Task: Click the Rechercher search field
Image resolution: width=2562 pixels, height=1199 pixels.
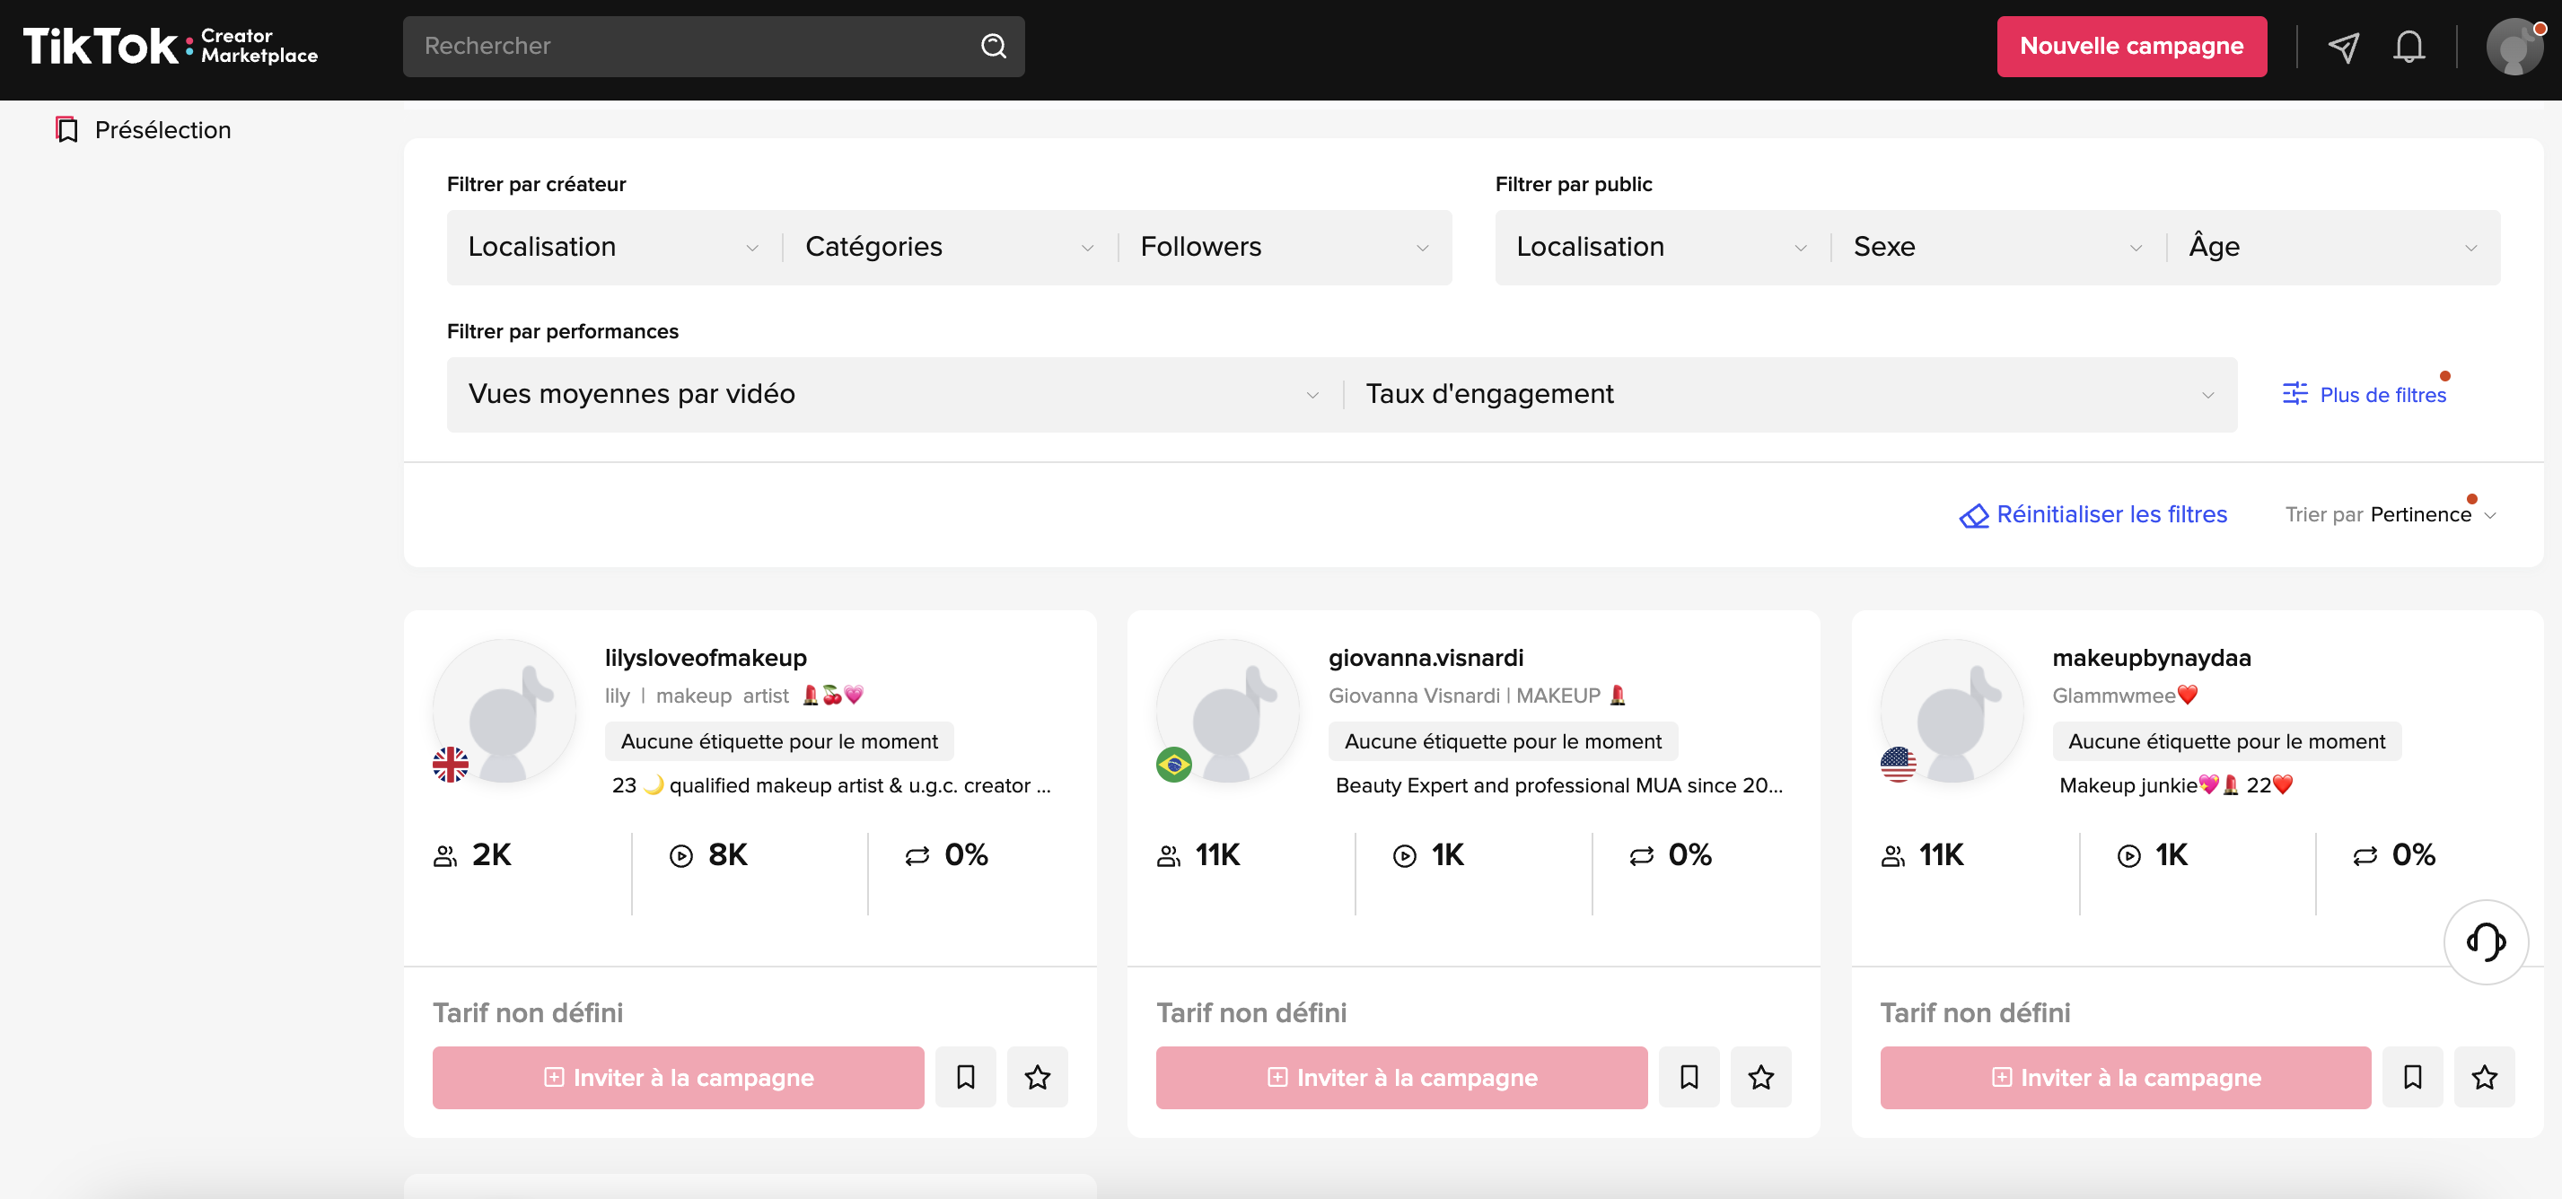Action: pos(686,46)
